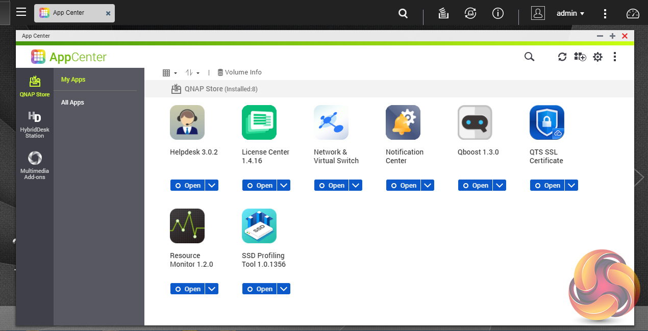648x331 pixels.
Task: Open Notification Center with its Open button
Action: (x=403, y=186)
